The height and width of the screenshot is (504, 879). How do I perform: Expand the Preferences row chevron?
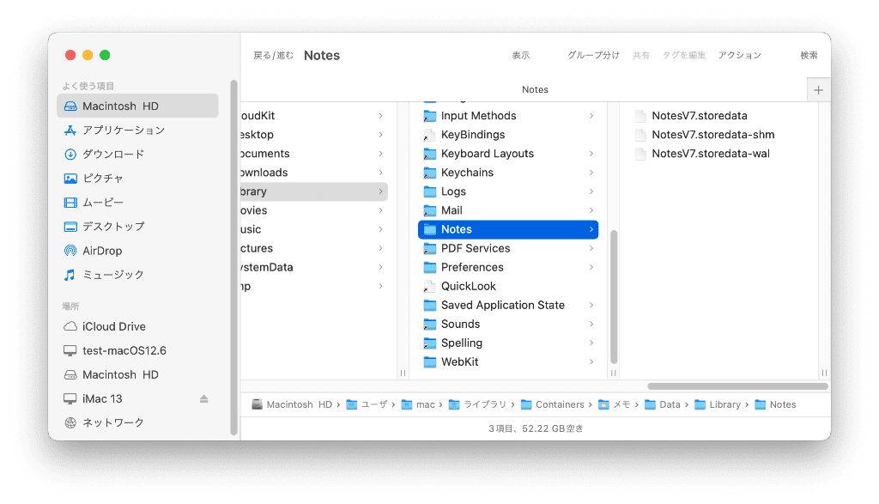pyautogui.click(x=591, y=267)
